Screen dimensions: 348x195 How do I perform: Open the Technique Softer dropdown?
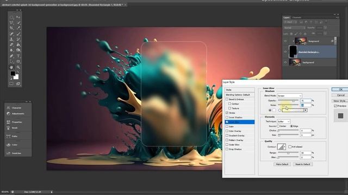point(284,121)
